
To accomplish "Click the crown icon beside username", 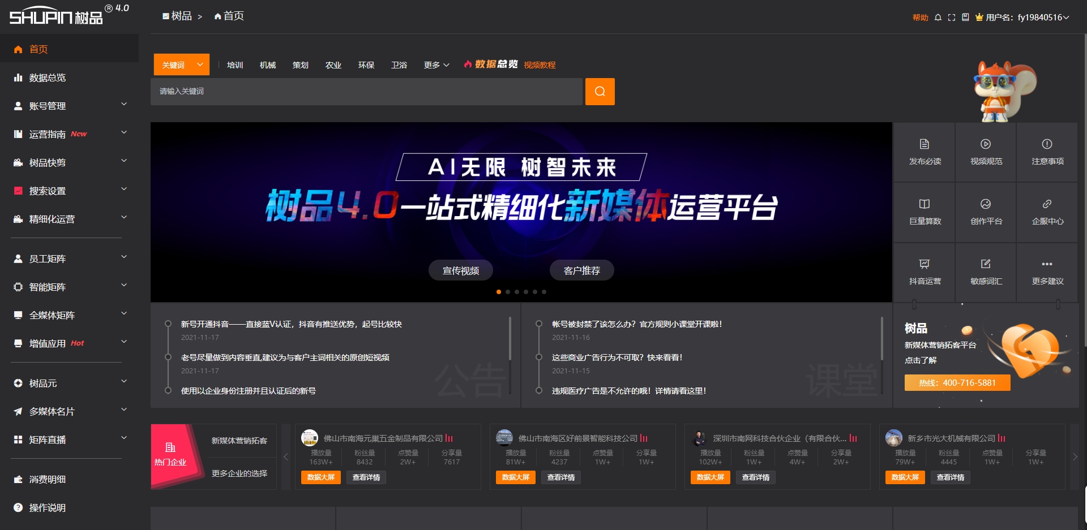I will [x=979, y=18].
